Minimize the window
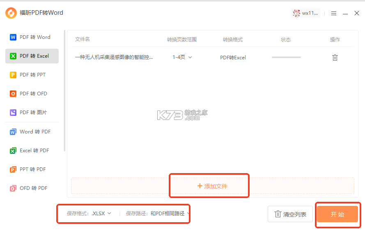This screenshot has height=230, width=365. pos(345,14)
